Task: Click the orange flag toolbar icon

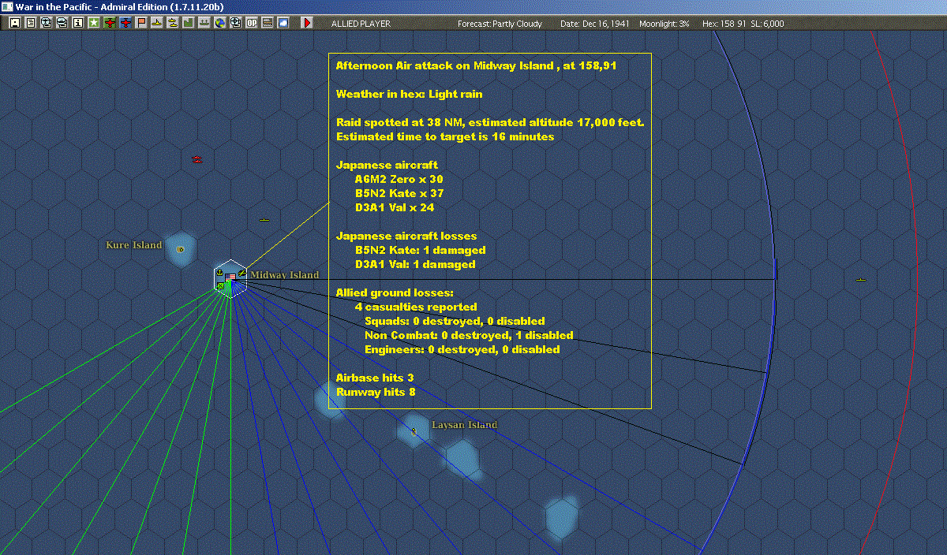Action: [141, 23]
